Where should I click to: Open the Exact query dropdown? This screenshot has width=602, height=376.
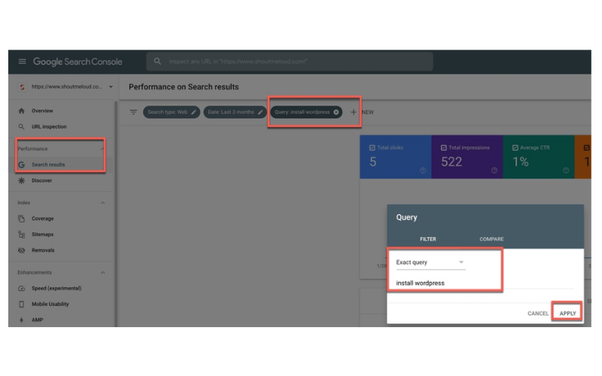(x=430, y=262)
